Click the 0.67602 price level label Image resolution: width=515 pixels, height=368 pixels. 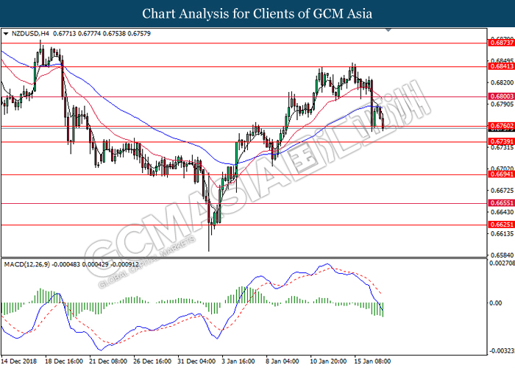click(502, 126)
